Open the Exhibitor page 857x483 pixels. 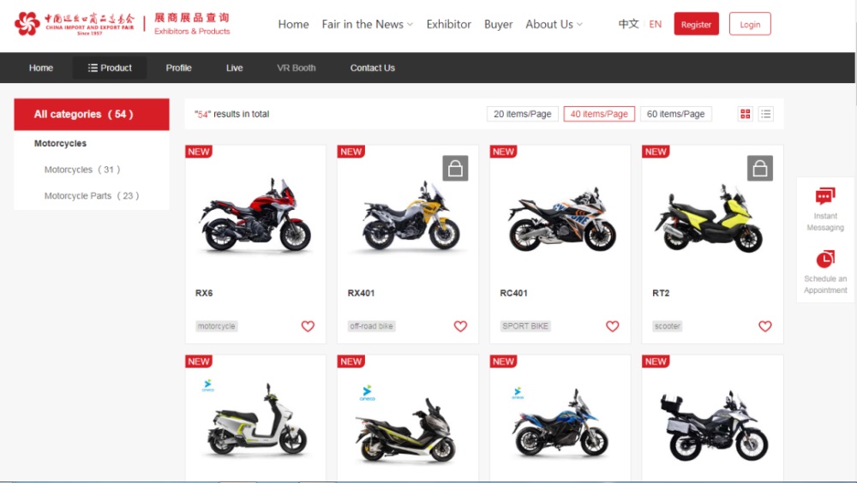(x=448, y=24)
